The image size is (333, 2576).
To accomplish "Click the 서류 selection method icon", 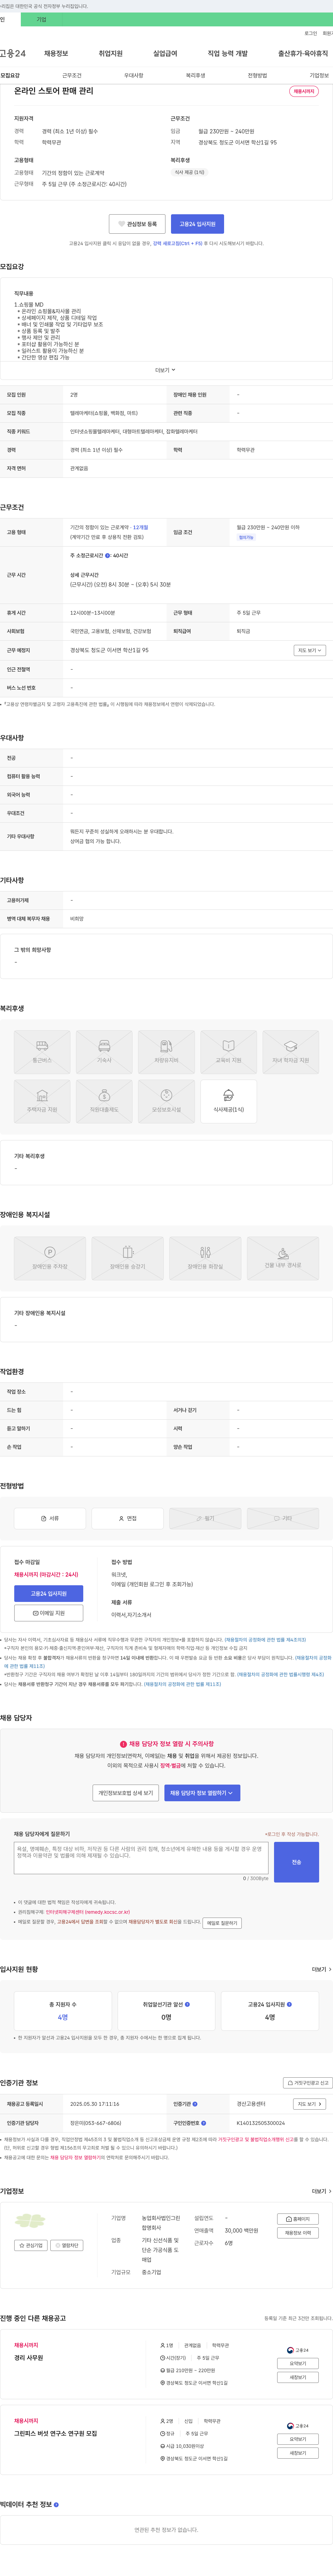I will (50, 1518).
